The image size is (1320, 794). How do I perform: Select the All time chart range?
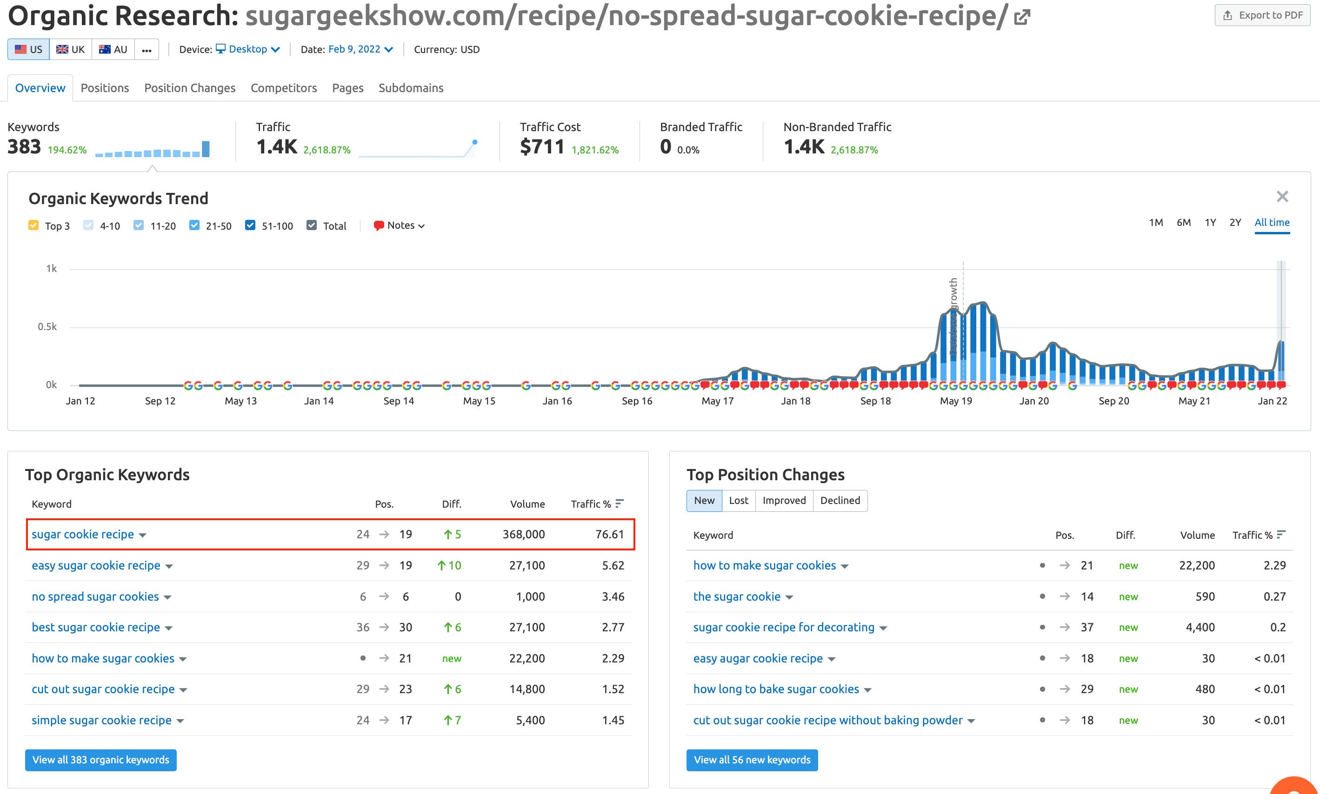point(1272,223)
